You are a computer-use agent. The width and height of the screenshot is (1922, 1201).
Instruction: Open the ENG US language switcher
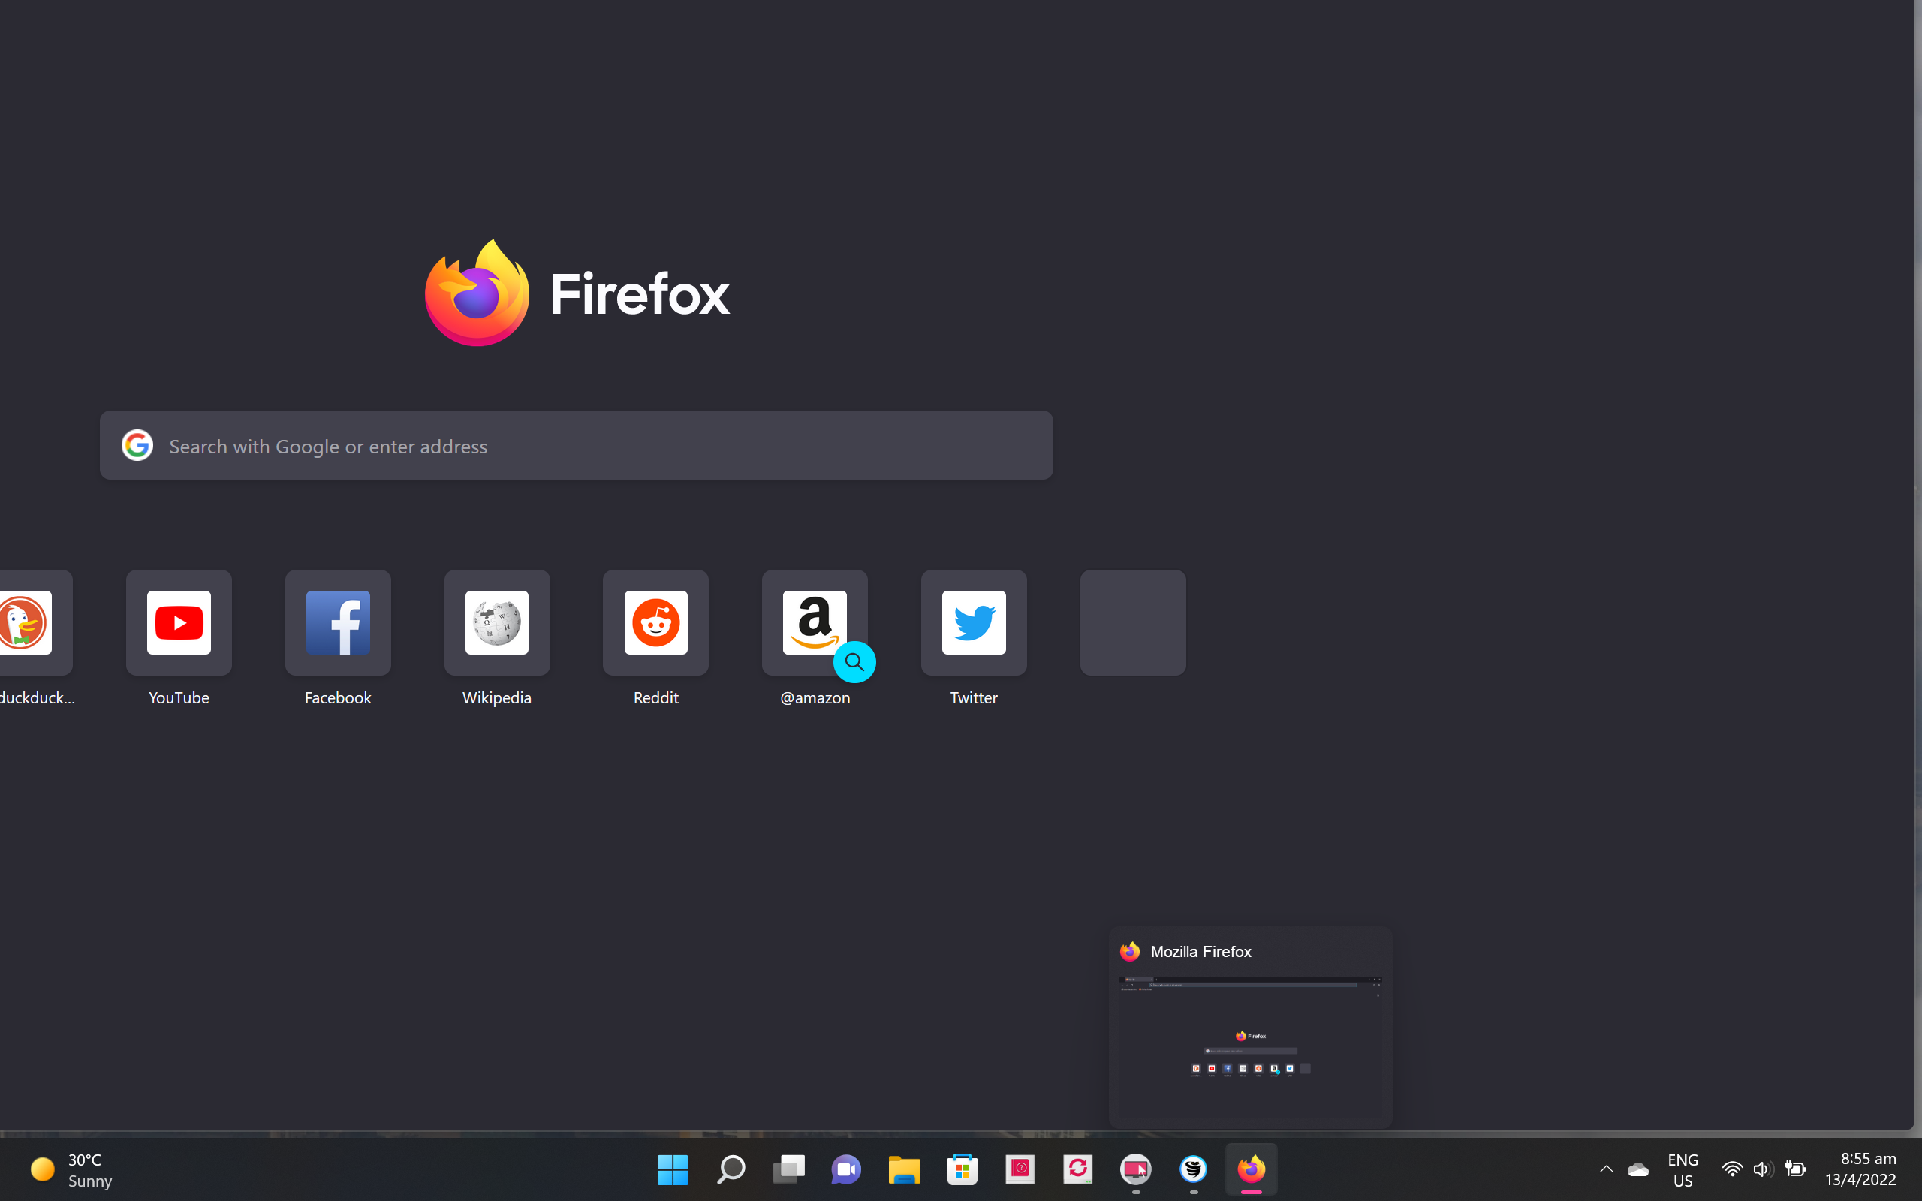pyautogui.click(x=1683, y=1170)
